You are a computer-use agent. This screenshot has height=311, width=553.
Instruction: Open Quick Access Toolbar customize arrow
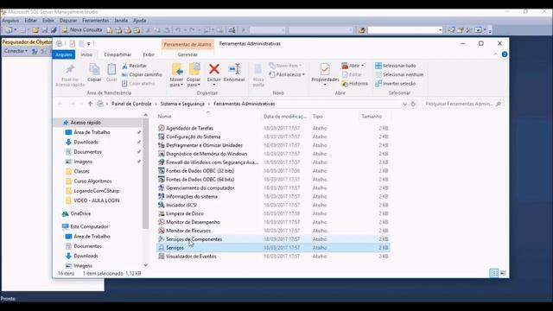pyautogui.click(x=88, y=44)
